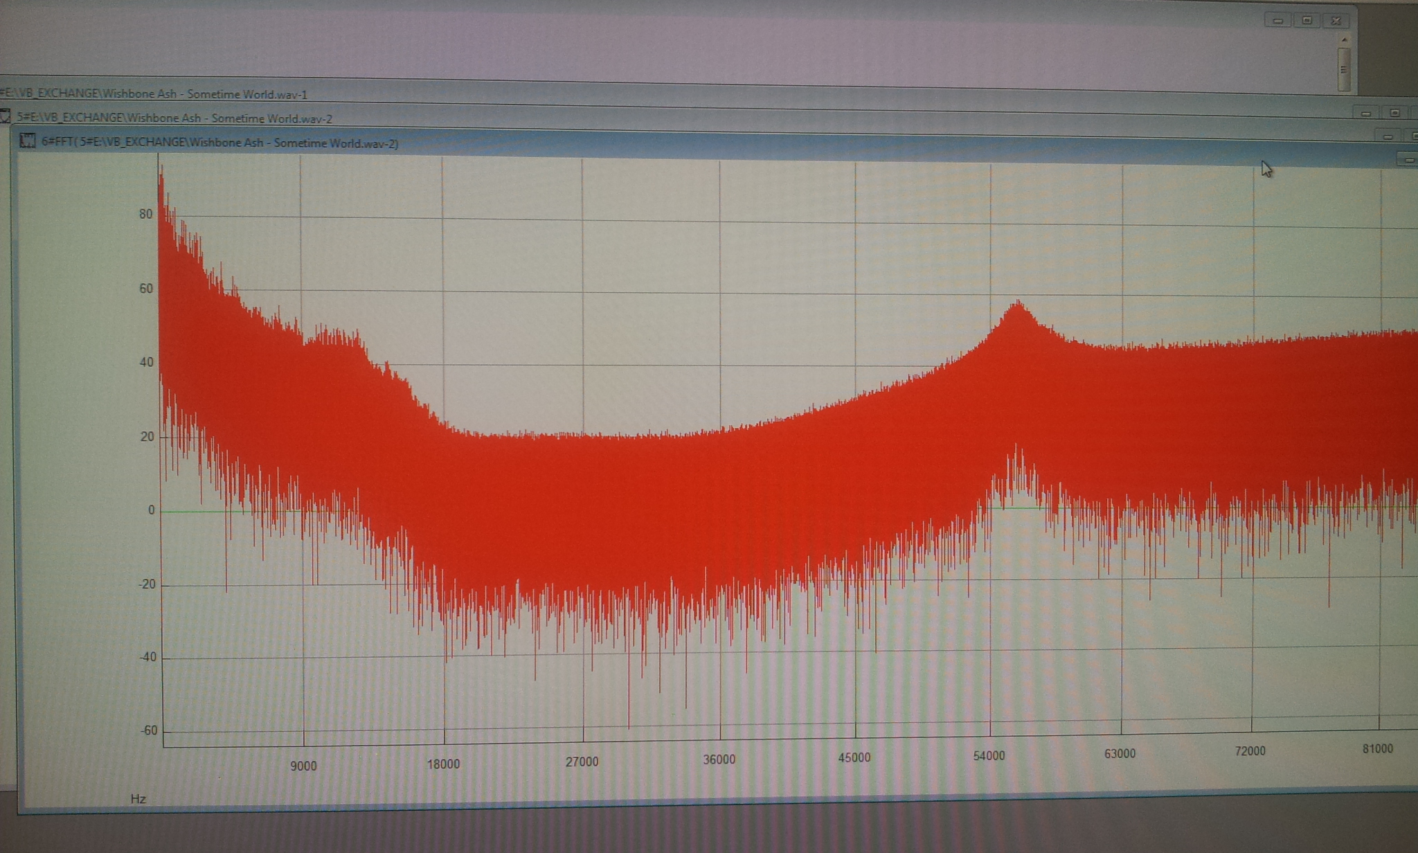This screenshot has width=1418, height=853.
Task: Click the 63000 frequency axis label
Action: [x=1120, y=753]
